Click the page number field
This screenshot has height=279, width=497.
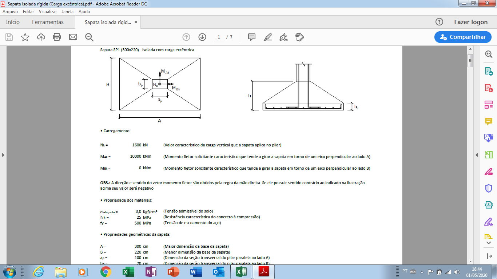[219, 37]
